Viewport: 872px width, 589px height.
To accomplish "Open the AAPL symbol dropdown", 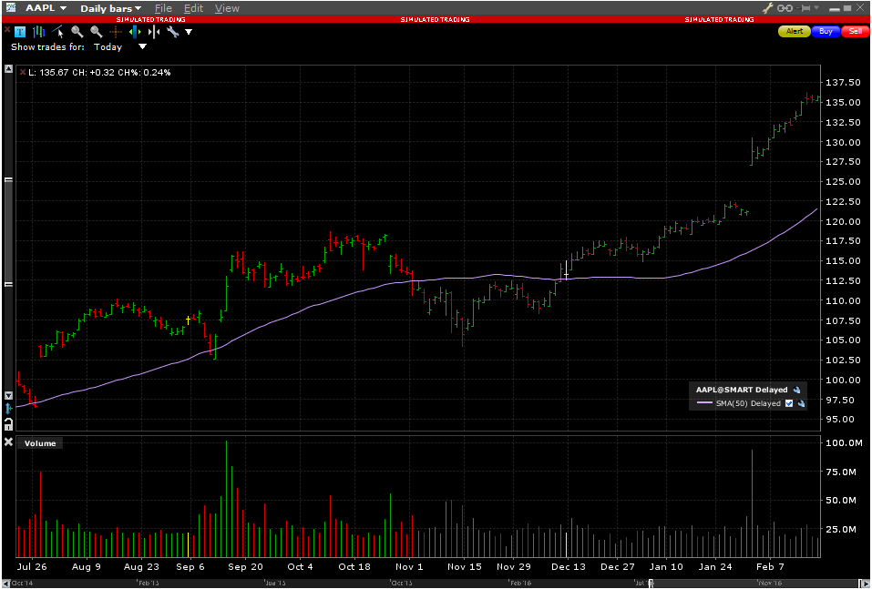I will [46, 8].
